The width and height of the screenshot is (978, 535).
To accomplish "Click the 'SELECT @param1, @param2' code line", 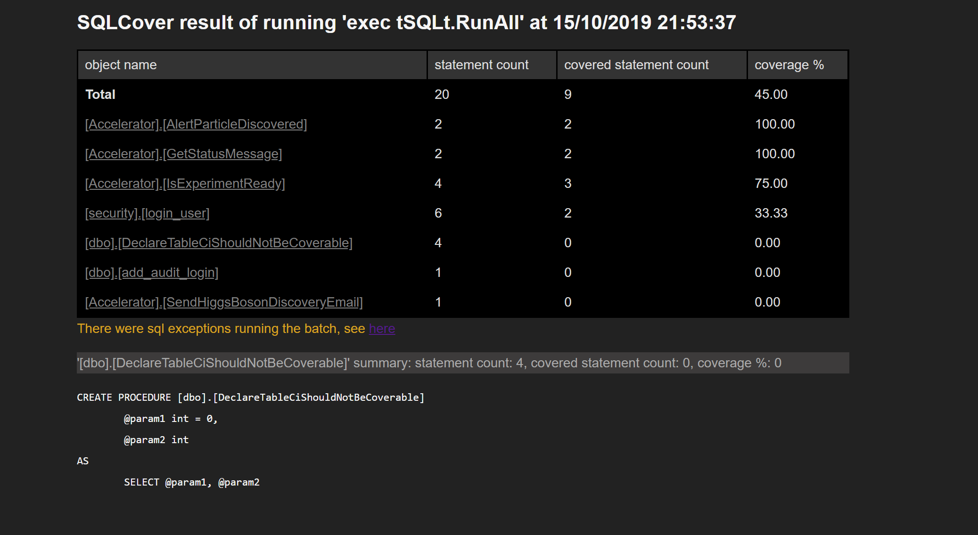I will [192, 482].
